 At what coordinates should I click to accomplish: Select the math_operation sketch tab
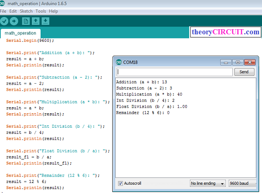pyautogui.click(x=21, y=33)
